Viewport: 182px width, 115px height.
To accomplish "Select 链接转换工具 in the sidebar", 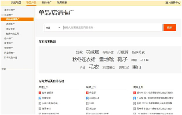I will pos(12,34).
